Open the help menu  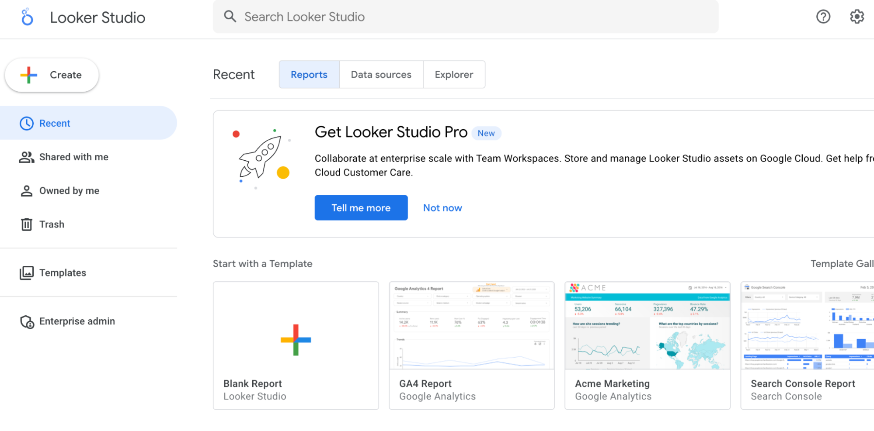[823, 17]
